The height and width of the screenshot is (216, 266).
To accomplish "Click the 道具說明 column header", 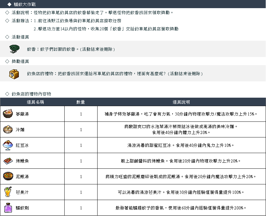I will (181, 102).
